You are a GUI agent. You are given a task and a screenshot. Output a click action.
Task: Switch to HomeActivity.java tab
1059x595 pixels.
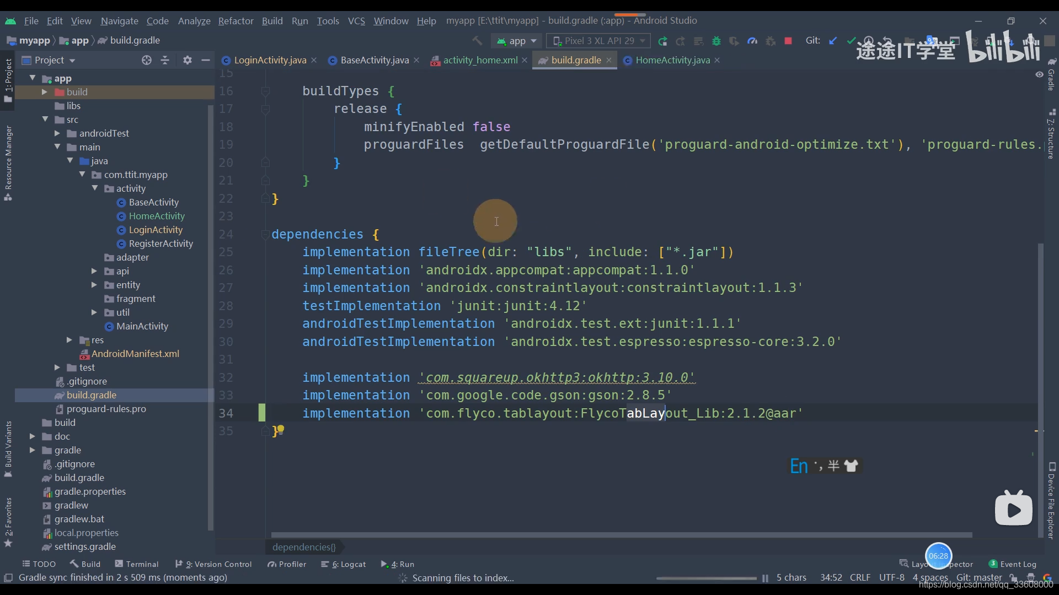[x=672, y=60]
